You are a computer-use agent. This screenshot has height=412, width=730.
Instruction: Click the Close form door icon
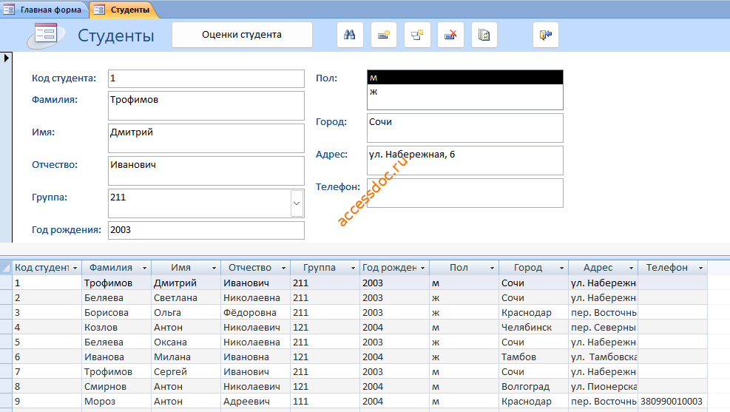click(x=546, y=35)
